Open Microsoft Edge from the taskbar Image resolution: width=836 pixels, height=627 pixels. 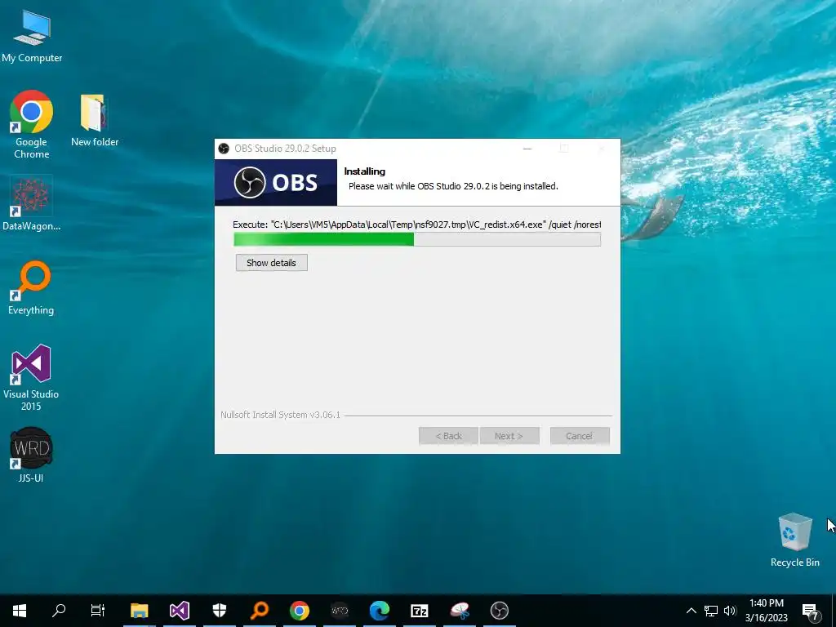(x=380, y=611)
